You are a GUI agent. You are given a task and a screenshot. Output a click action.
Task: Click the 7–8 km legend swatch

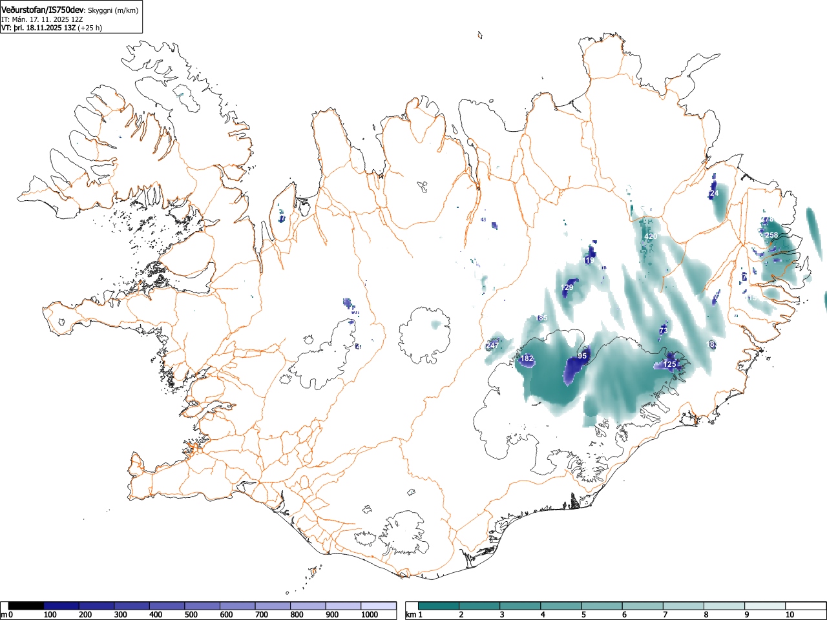(x=684, y=606)
